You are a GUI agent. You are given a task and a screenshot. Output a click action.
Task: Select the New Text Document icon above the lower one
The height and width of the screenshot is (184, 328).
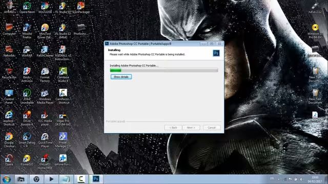(x=315, y=75)
